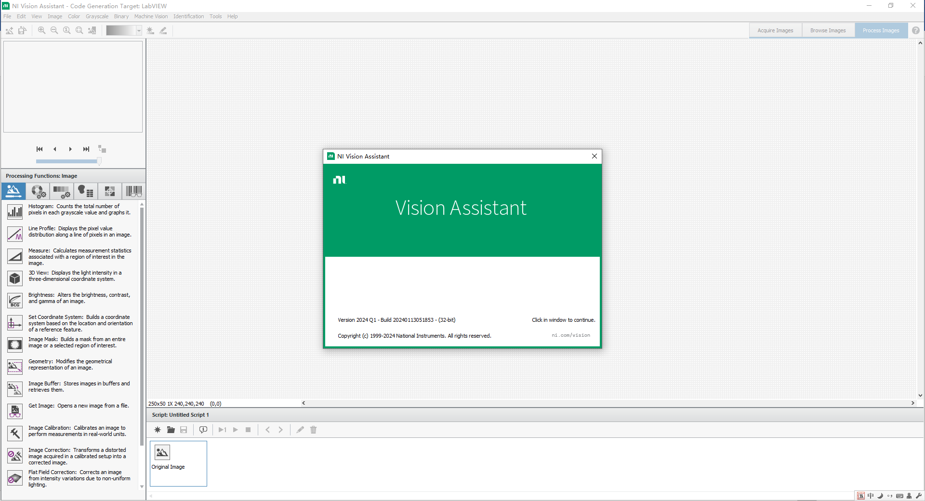Click the image icon after Zoom to Fit

click(92, 30)
